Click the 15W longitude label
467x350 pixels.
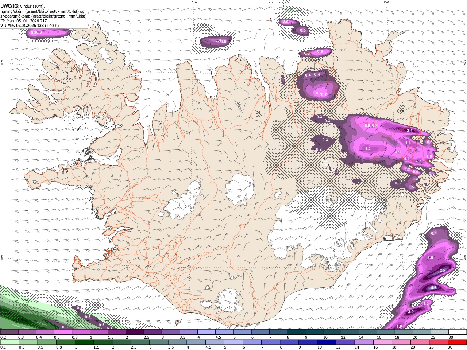click(x=386, y=2)
